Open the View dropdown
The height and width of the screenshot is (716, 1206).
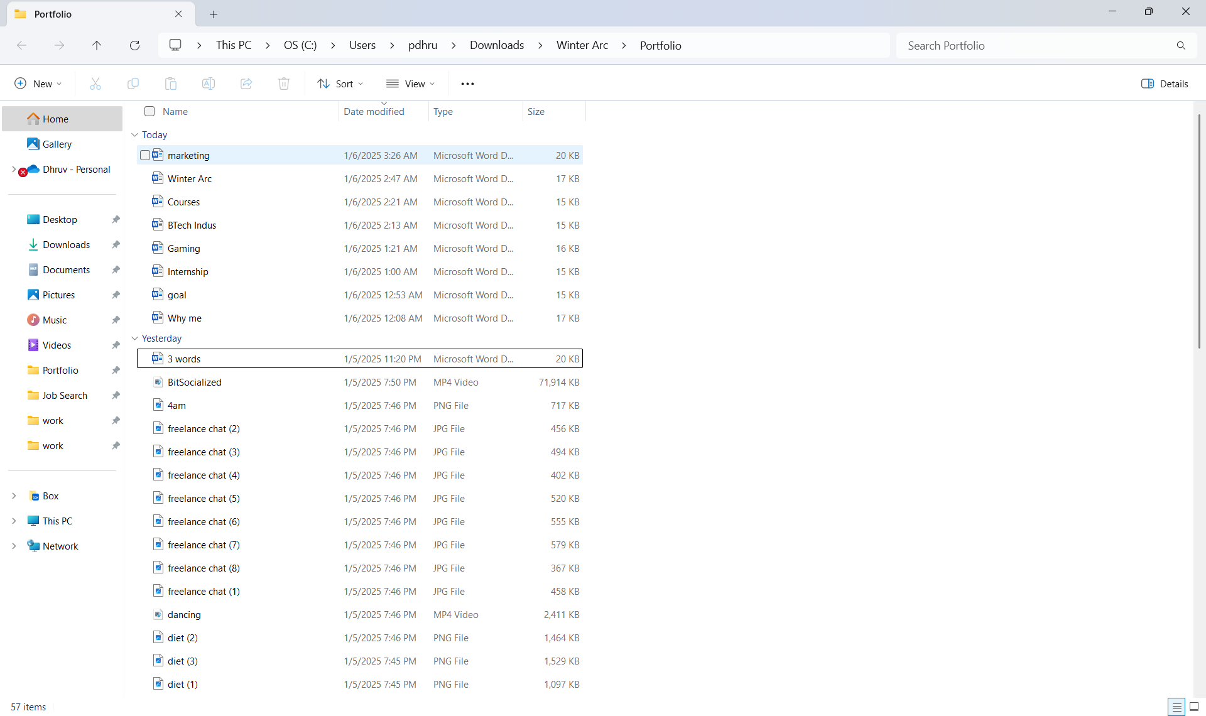[410, 84]
